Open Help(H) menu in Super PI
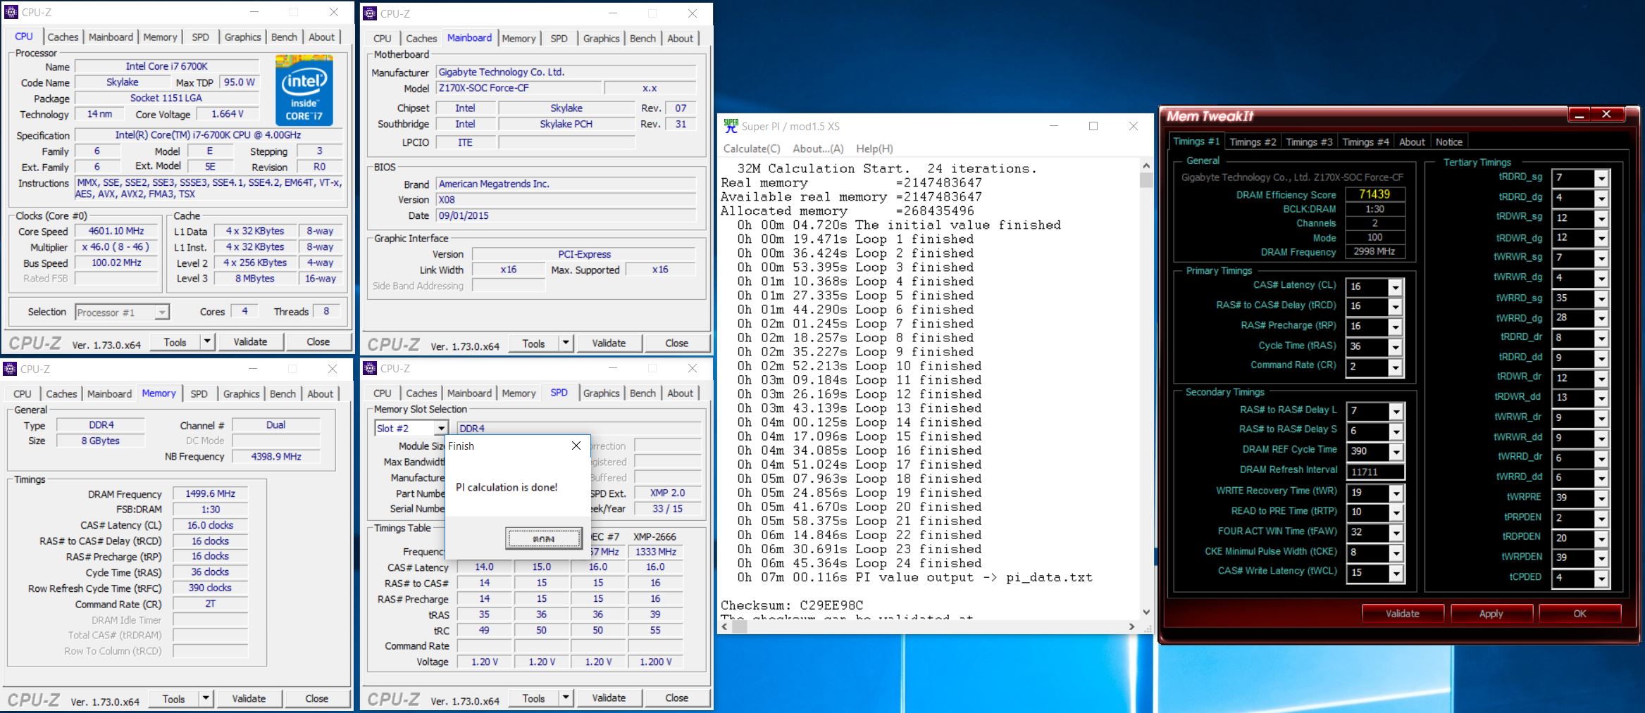 click(x=874, y=149)
